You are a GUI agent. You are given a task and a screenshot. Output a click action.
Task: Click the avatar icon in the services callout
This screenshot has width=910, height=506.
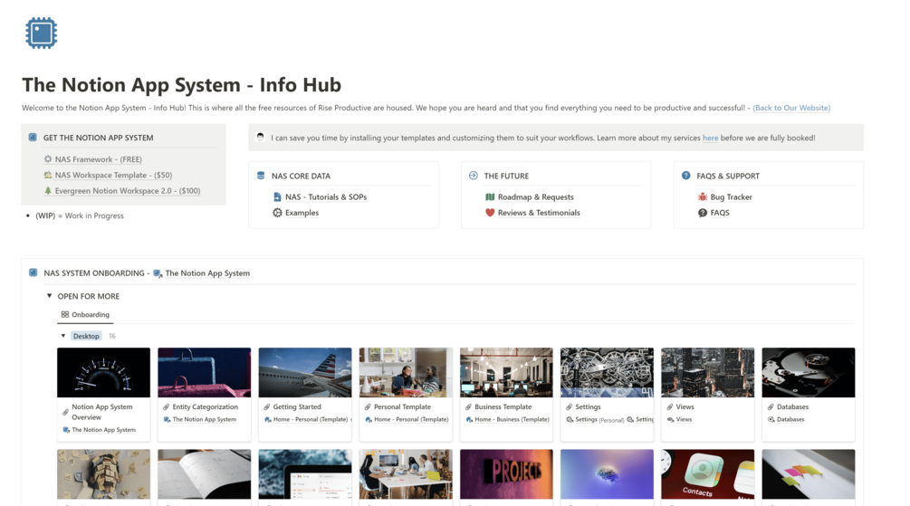pos(260,138)
